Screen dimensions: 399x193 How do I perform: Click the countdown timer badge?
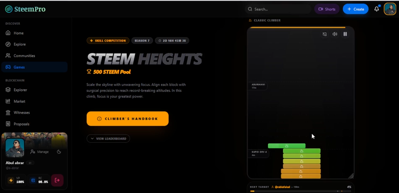tap(172, 41)
